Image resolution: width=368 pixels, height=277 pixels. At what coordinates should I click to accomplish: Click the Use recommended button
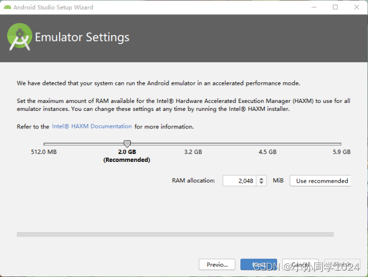point(320,181)
